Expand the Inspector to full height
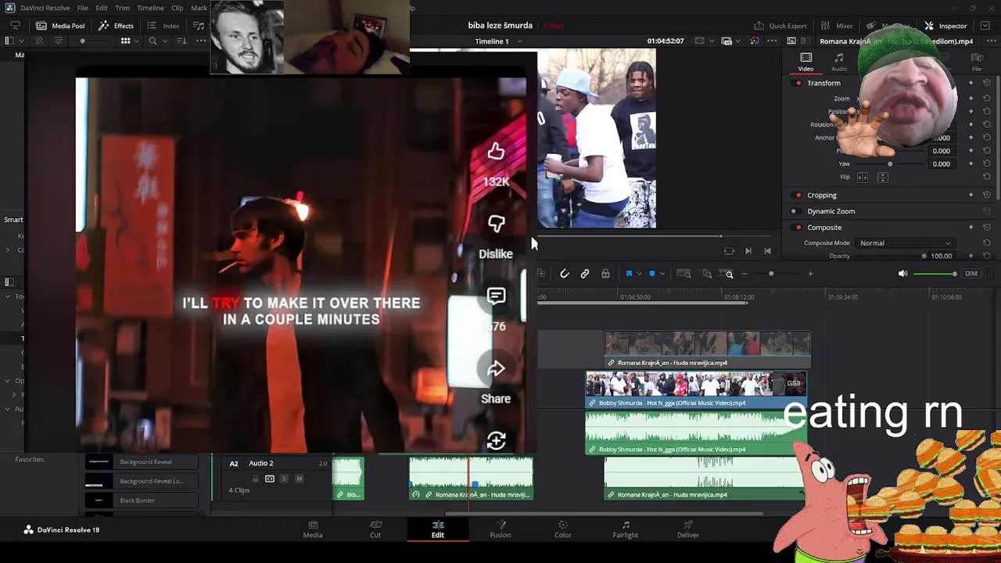This screenshot has width=1001, height=563. point(986,26)
